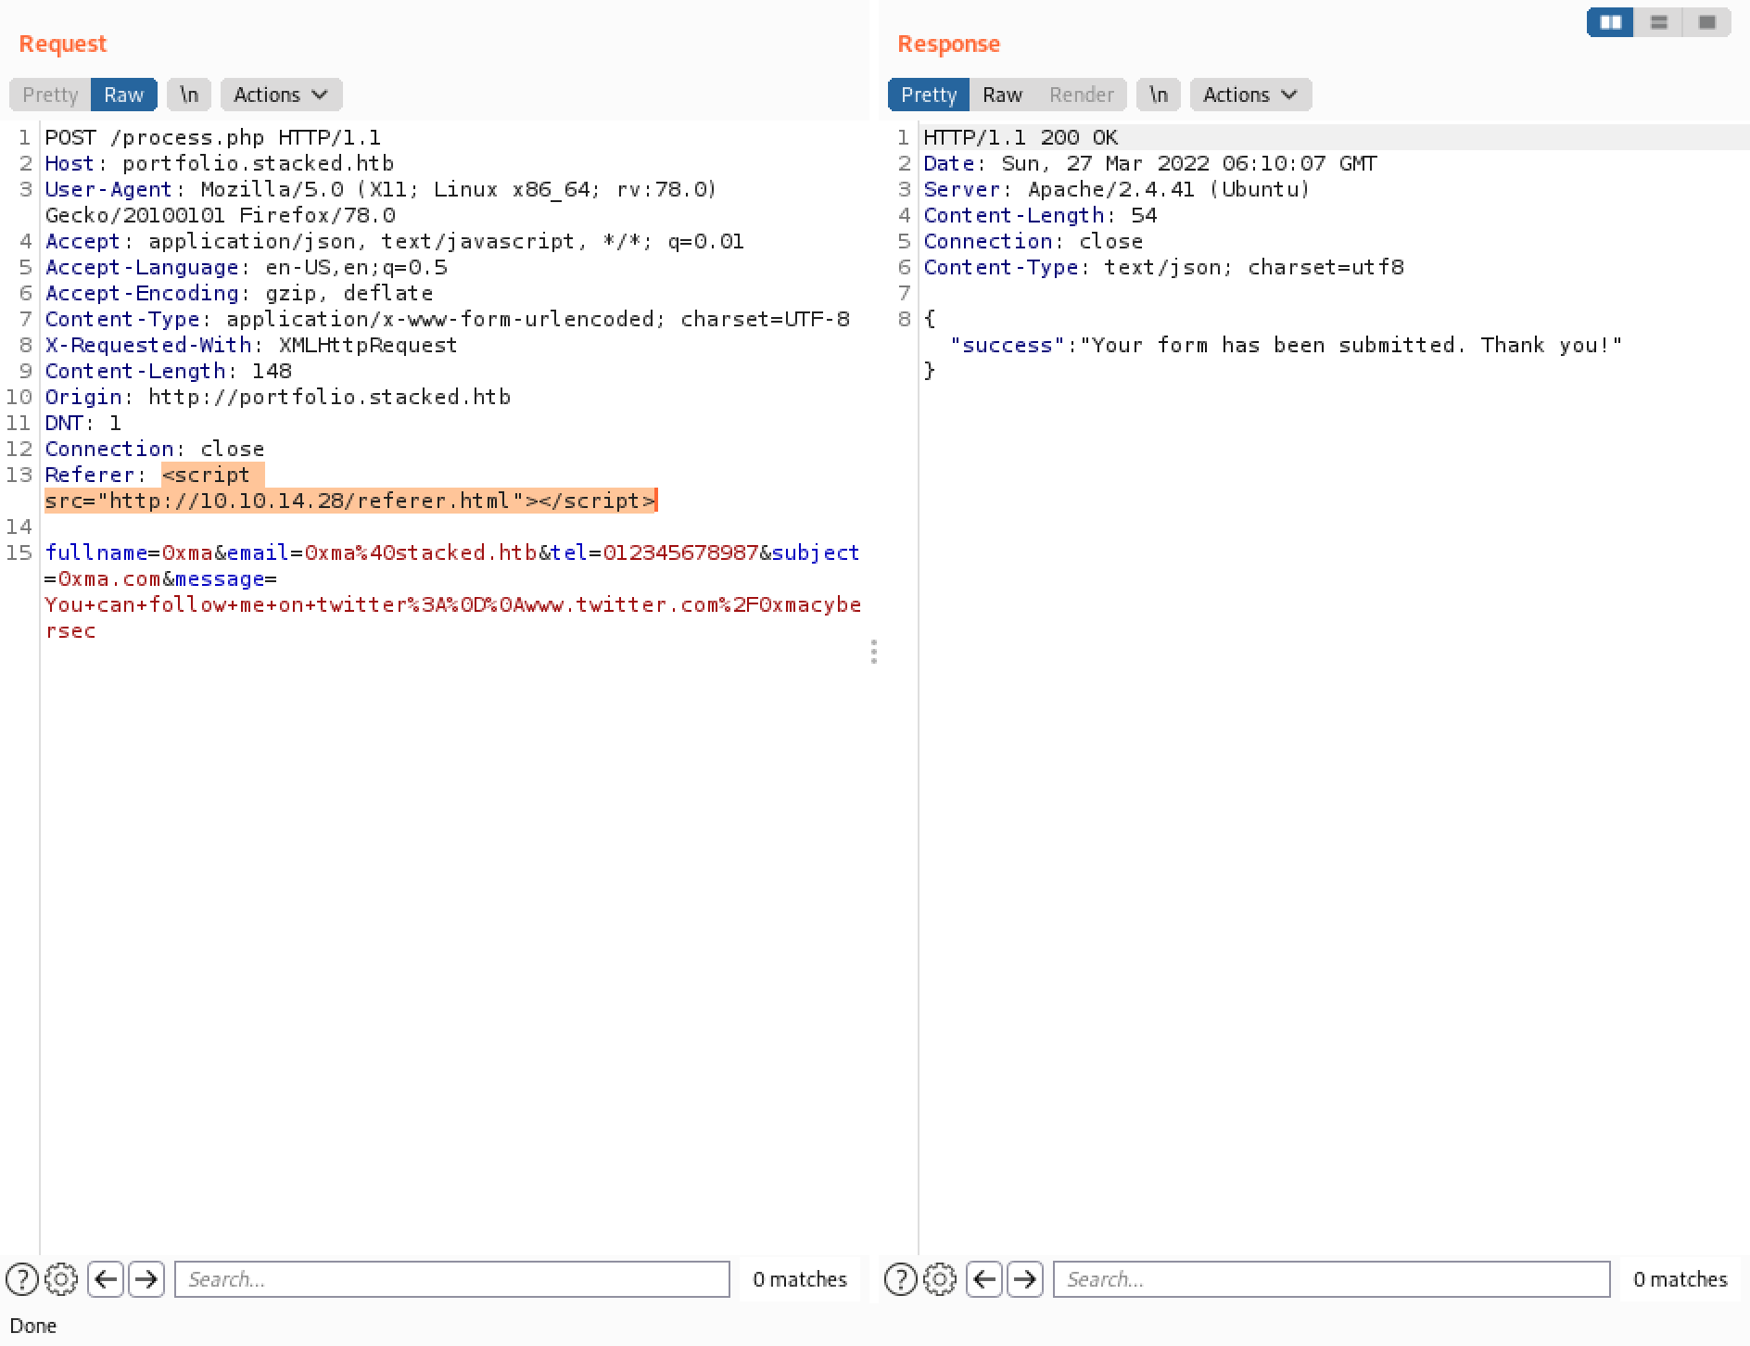Switch to top-bottom split layout icon
The width and height of the screenshot is (1750, 1346).
click(x=1658, y=22)
